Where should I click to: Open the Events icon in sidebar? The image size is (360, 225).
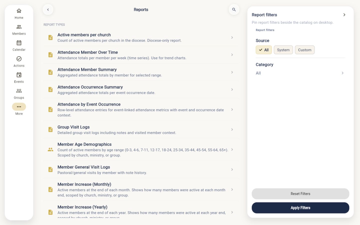click(19, 75)
